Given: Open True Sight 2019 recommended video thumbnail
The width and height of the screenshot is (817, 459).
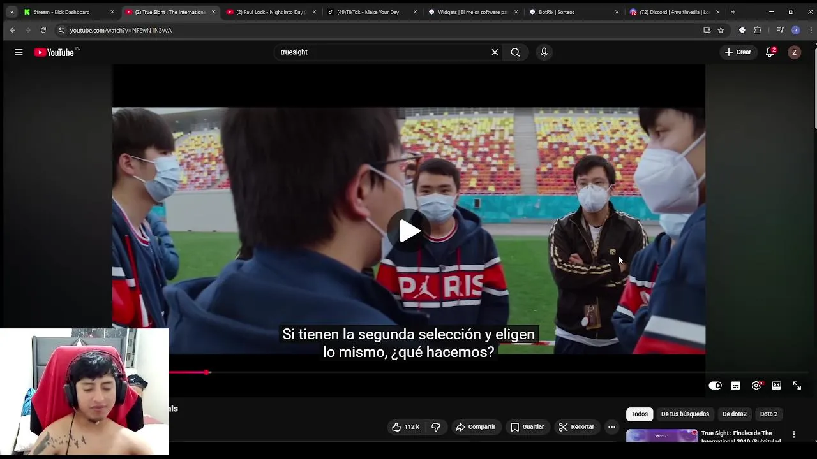Looking at the screenshot, I should pyautogui.click(x=662, y=435).
